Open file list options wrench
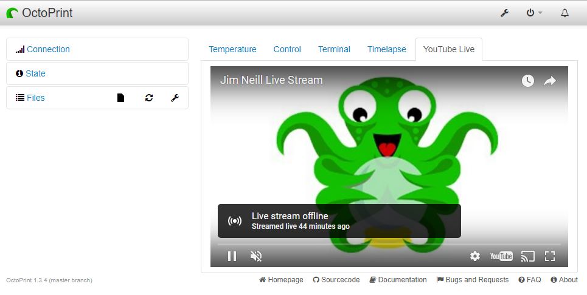Image resolution: width=587 pixels, height=295 pixels. tap(175, 98)
